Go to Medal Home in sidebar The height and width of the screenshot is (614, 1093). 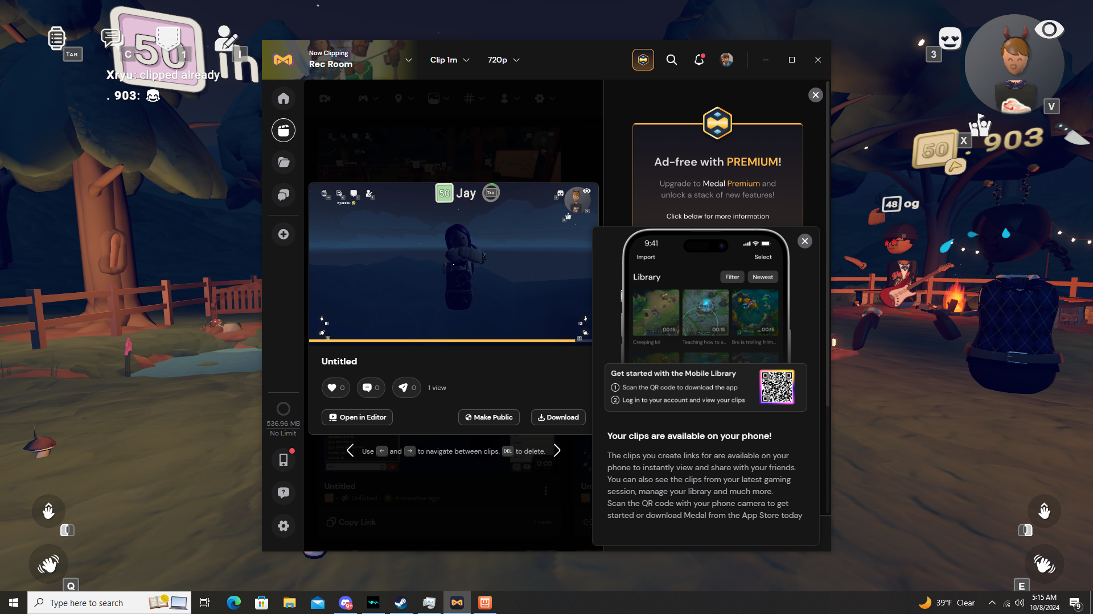(283, 98)
